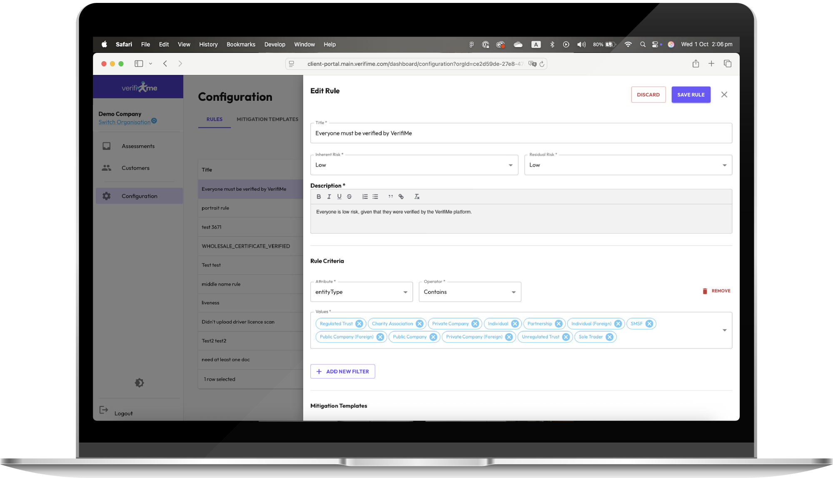Switch to Mitigation Templates tab

(267, 119)
